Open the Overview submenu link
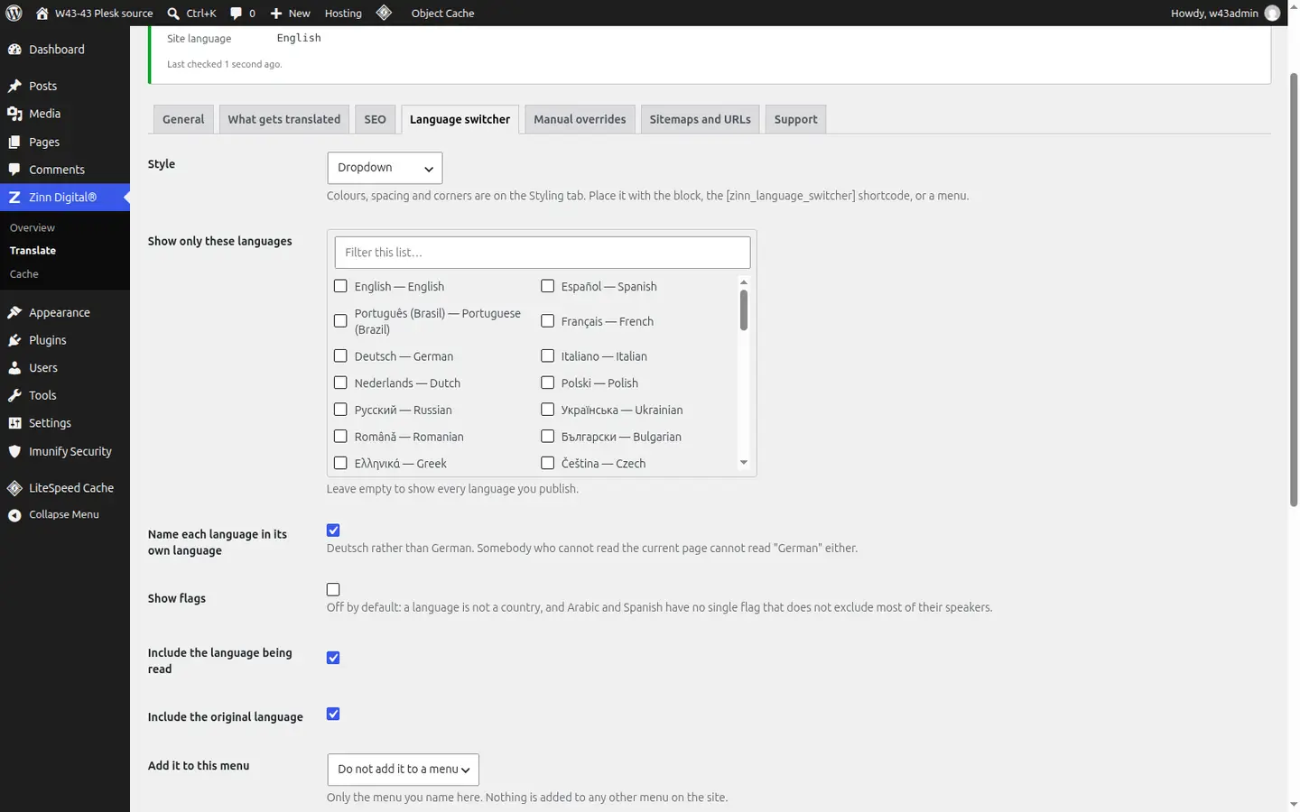The image size is (1300, 812). pos(32,227)
